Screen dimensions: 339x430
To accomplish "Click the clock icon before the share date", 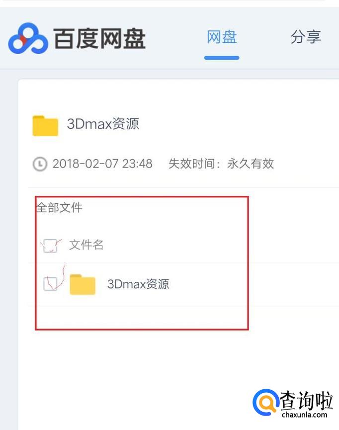I will pyautogui.click(x=40, y=164).
